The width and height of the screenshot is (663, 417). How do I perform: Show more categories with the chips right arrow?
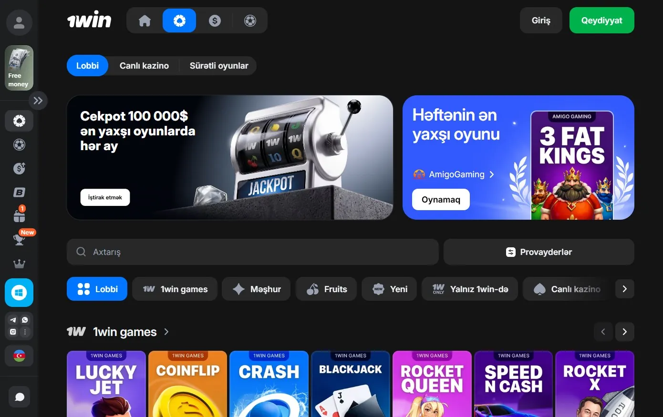click(624, 289)
